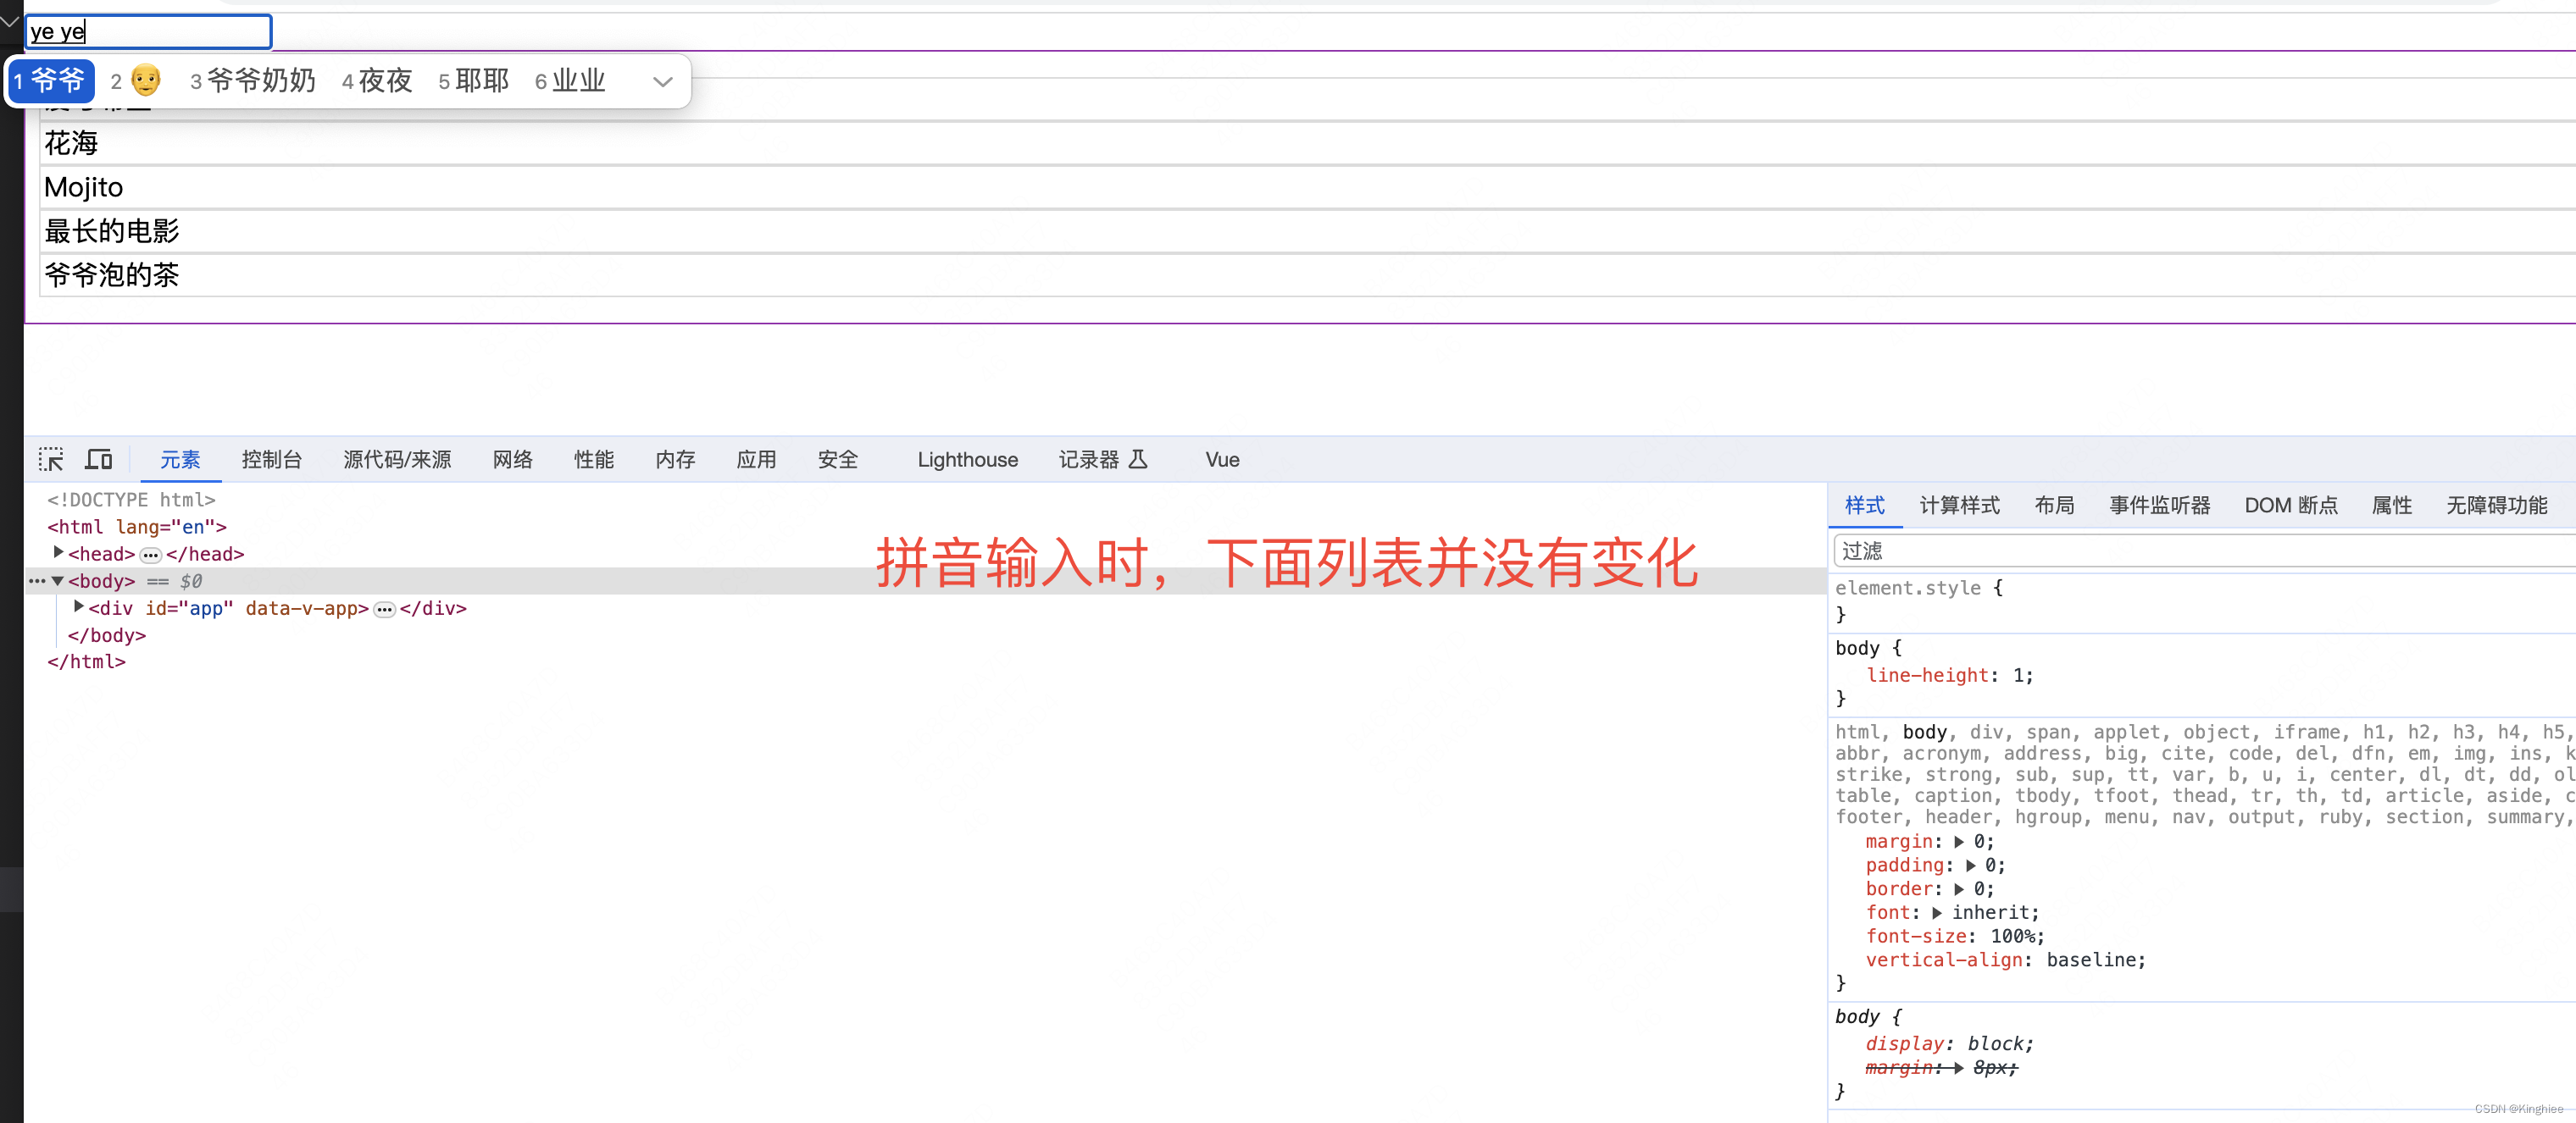Expand the IME candidate list chevron
The width and height of the screenshot is (2576, 1123).
pos(662,82)
